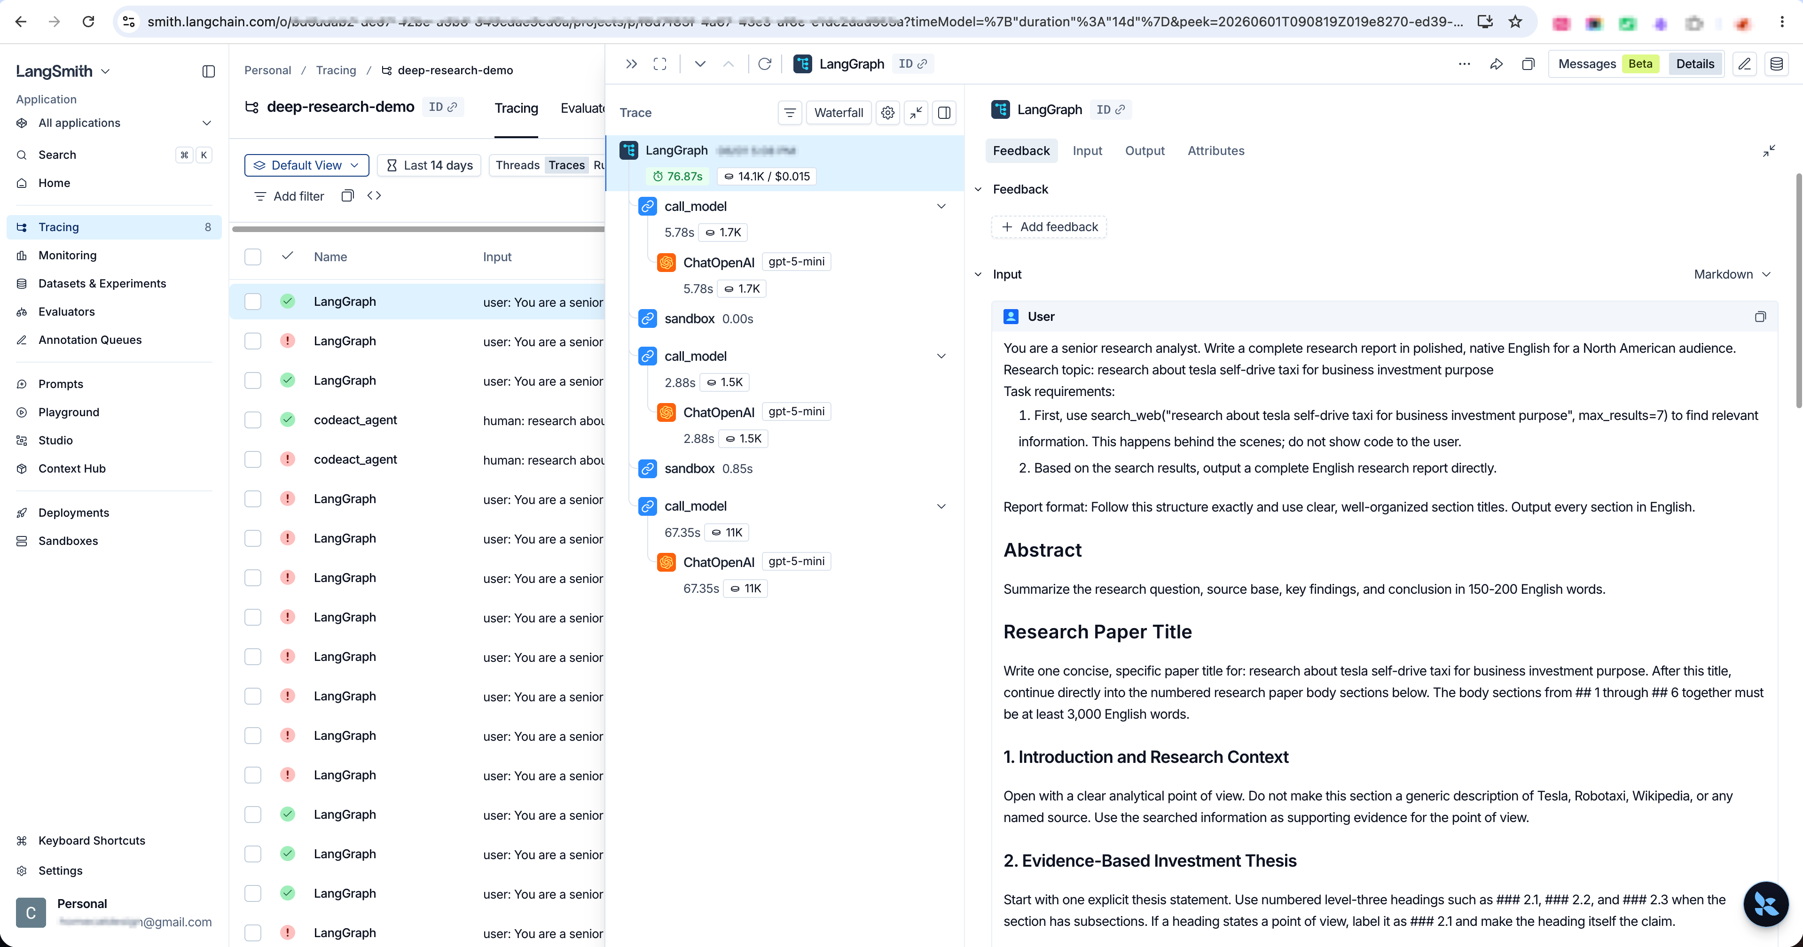Select checkbox for second codeact_agent row
The image size is (1803, 947).
253,459
